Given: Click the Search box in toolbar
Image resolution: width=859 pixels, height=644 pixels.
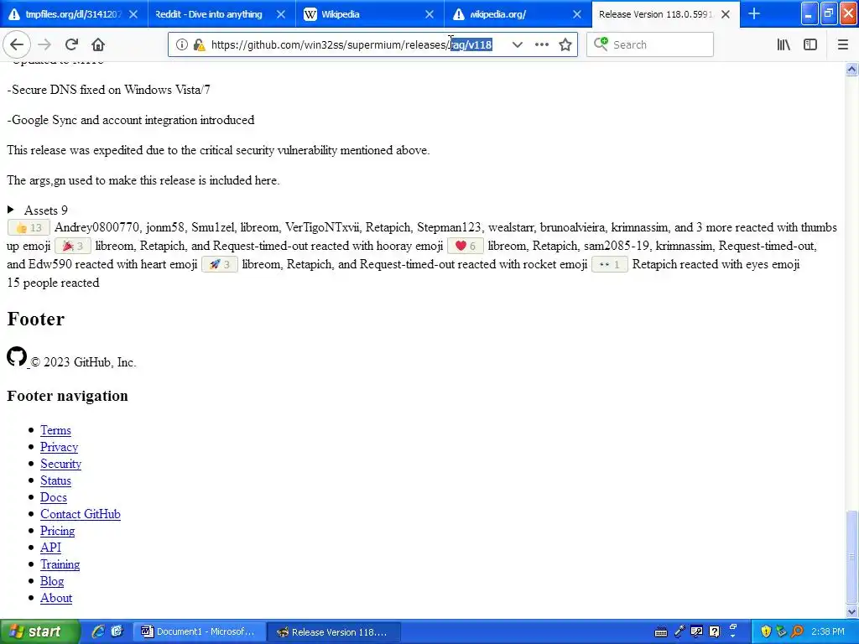Looking at the screenshot, I should [x=650, y=45].
